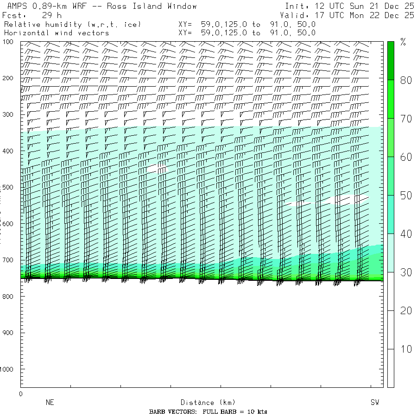The image size is (417, 417).
Task: Click the dark green top colorbar segment
Action: (391, 60)
